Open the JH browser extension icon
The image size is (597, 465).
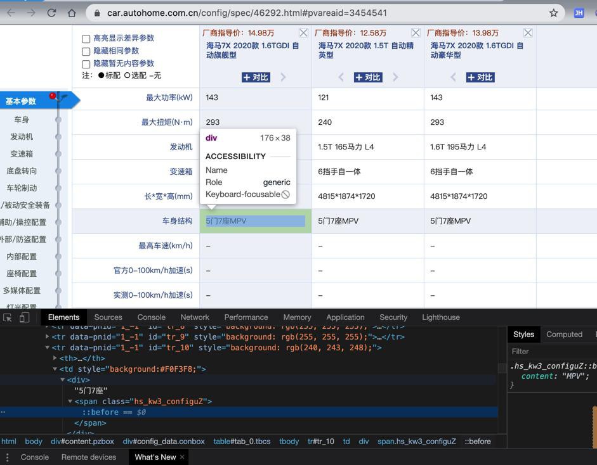pyautogui.click(x=579, y=13)
